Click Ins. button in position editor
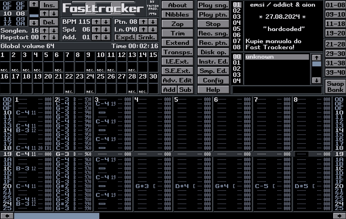Image resolution: width=346 pixels, height=219 pixels. [49, 5]
